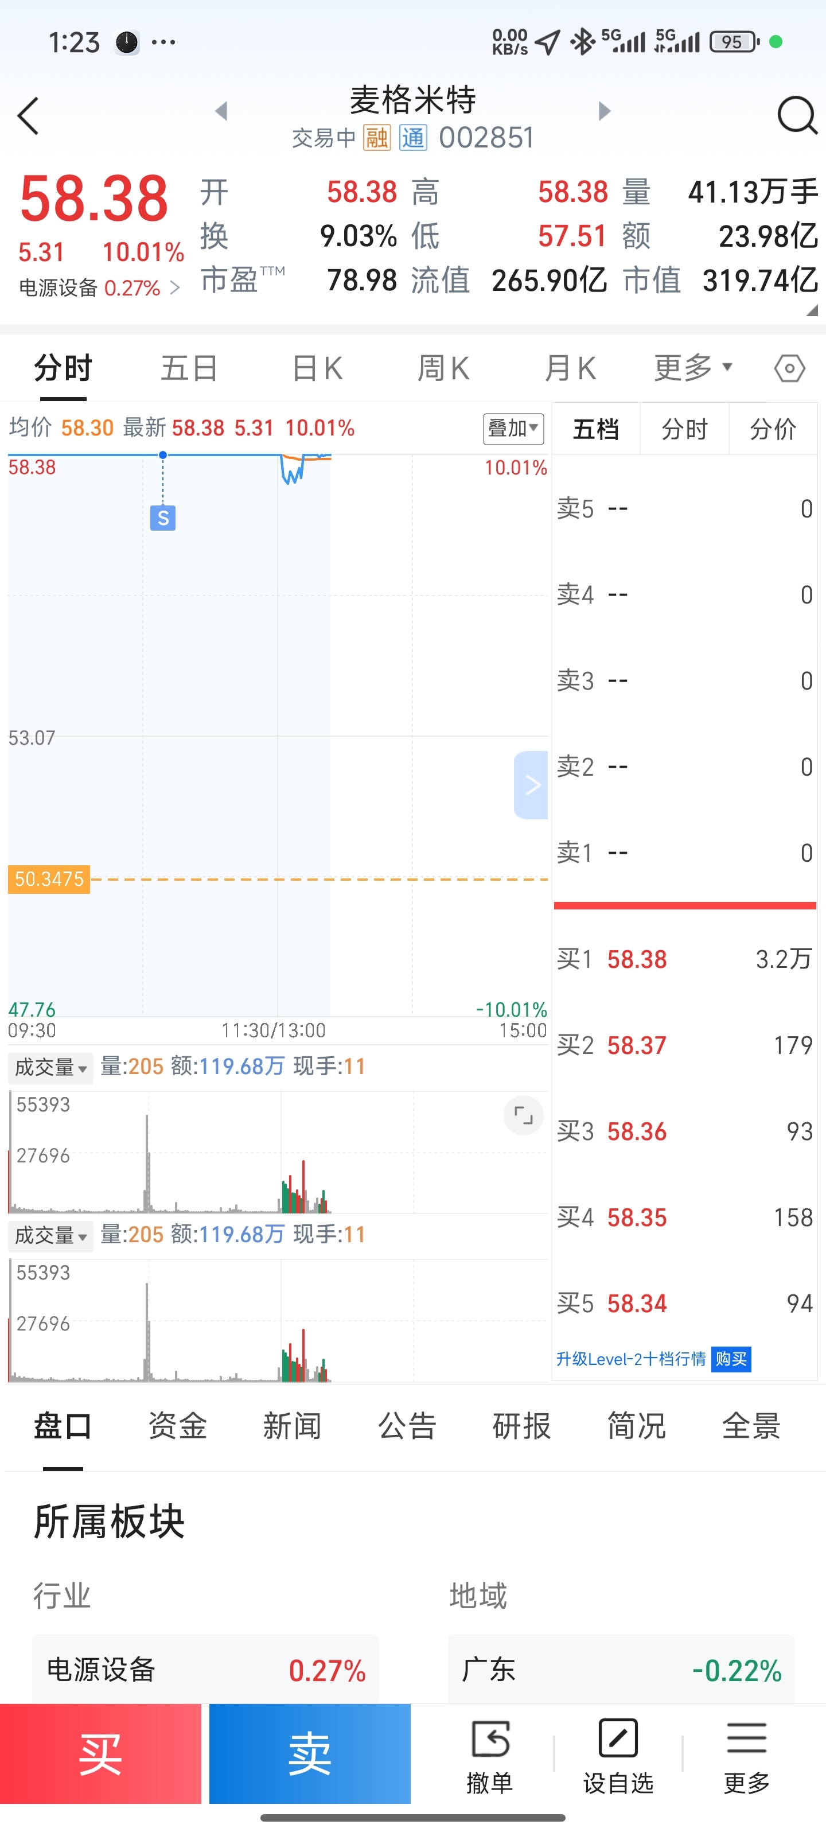Expand quote details corner triangle
826x1836 pixels.
pos(812,311)
